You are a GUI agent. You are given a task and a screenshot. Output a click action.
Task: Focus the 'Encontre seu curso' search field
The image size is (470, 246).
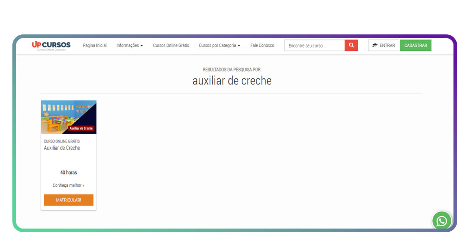(x=314, y=45)
